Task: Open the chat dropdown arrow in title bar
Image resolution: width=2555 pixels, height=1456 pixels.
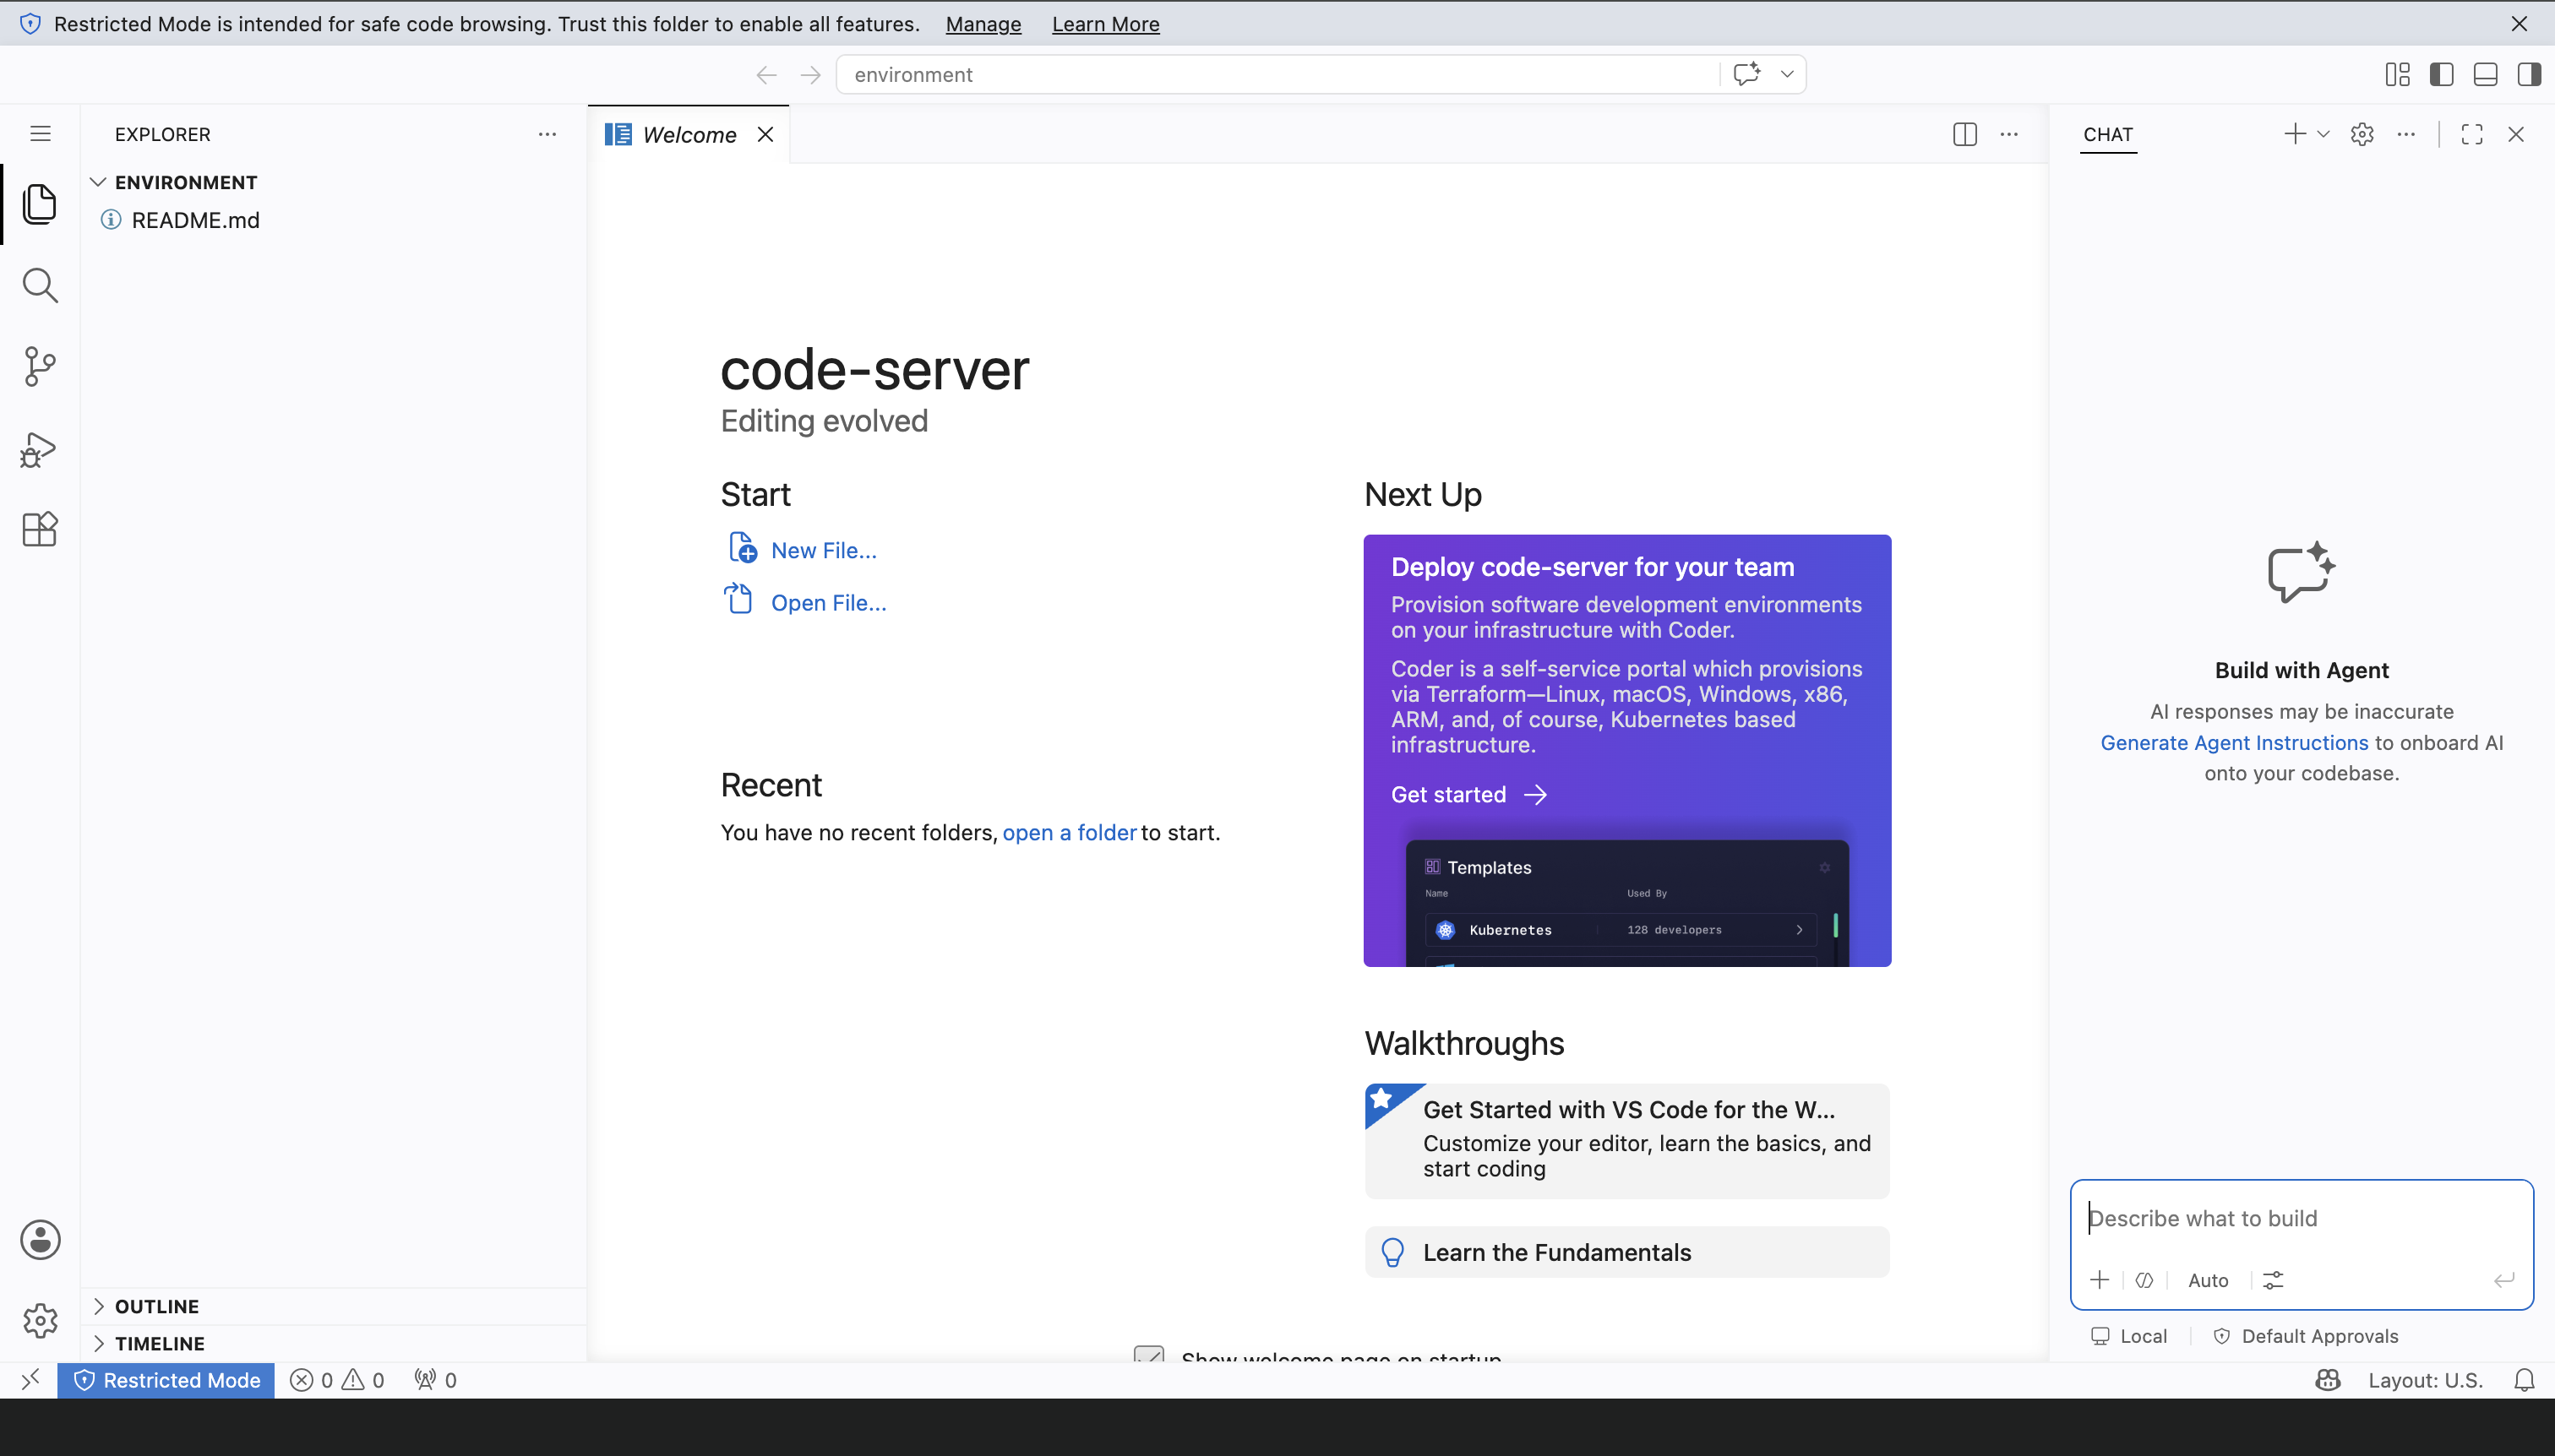Action: pyautogui.click(x=1787, y=74)
